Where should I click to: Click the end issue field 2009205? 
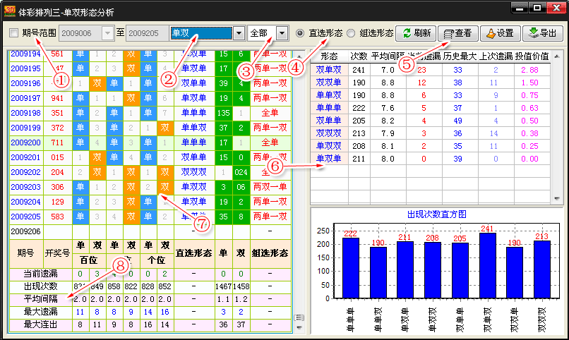145,33
